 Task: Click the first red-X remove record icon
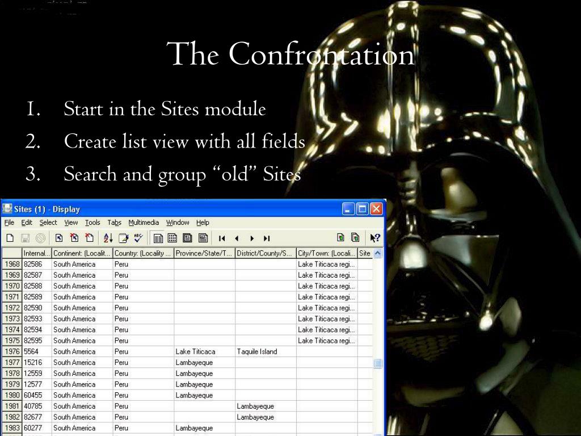(x=74, y=238)
